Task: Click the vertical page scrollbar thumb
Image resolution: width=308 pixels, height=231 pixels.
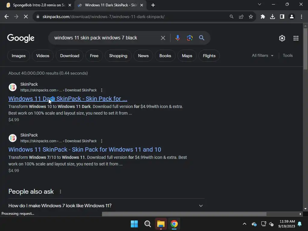Action: pos(305,49)
